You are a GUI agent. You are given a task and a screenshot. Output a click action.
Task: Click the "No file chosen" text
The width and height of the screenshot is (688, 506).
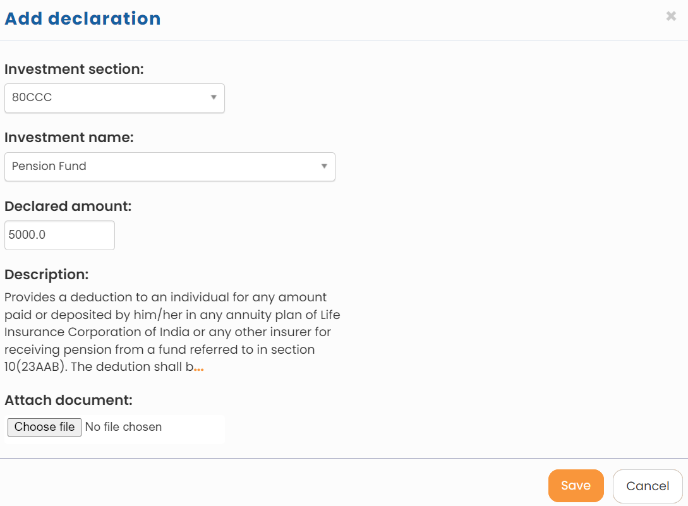[x=123, y=427]
